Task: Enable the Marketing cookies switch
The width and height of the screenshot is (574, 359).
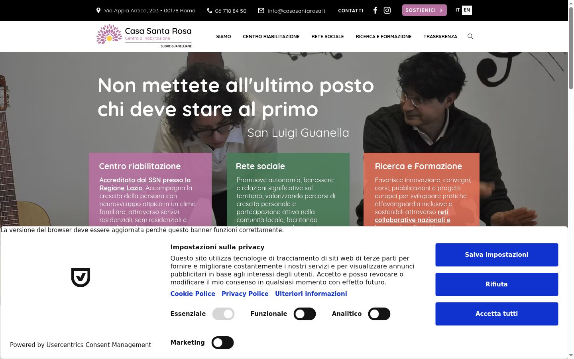Action: (x=222, y=343)
